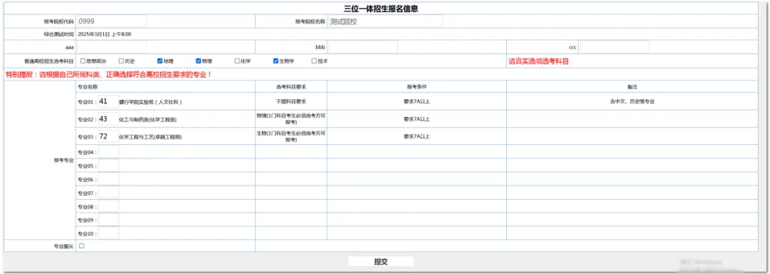Click the 生物(1门科目考生必须选考方可报考) cell
The height and width of the screenshot is (274, 770).
click(291, 136)
